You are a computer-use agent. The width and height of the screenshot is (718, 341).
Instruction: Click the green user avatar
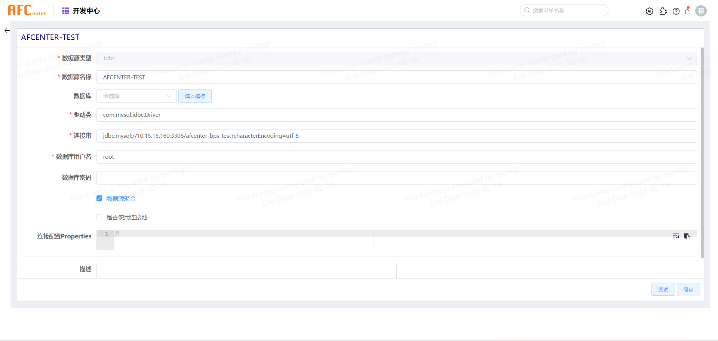701,11
